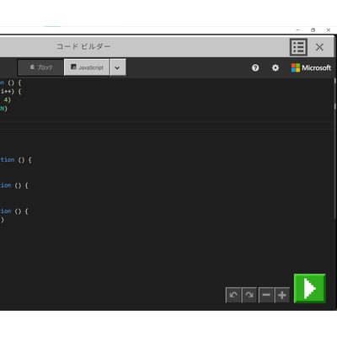This screenshot has width=337, height=337.
Task: Open the settings gear icon
Action: [275, 67]
